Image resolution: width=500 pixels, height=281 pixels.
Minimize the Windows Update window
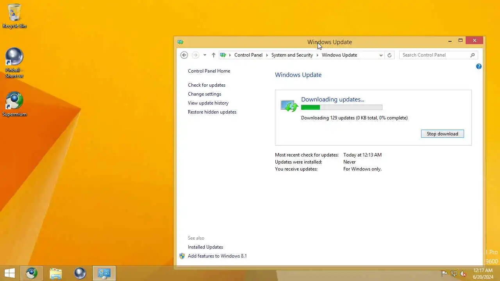point(450,41)
